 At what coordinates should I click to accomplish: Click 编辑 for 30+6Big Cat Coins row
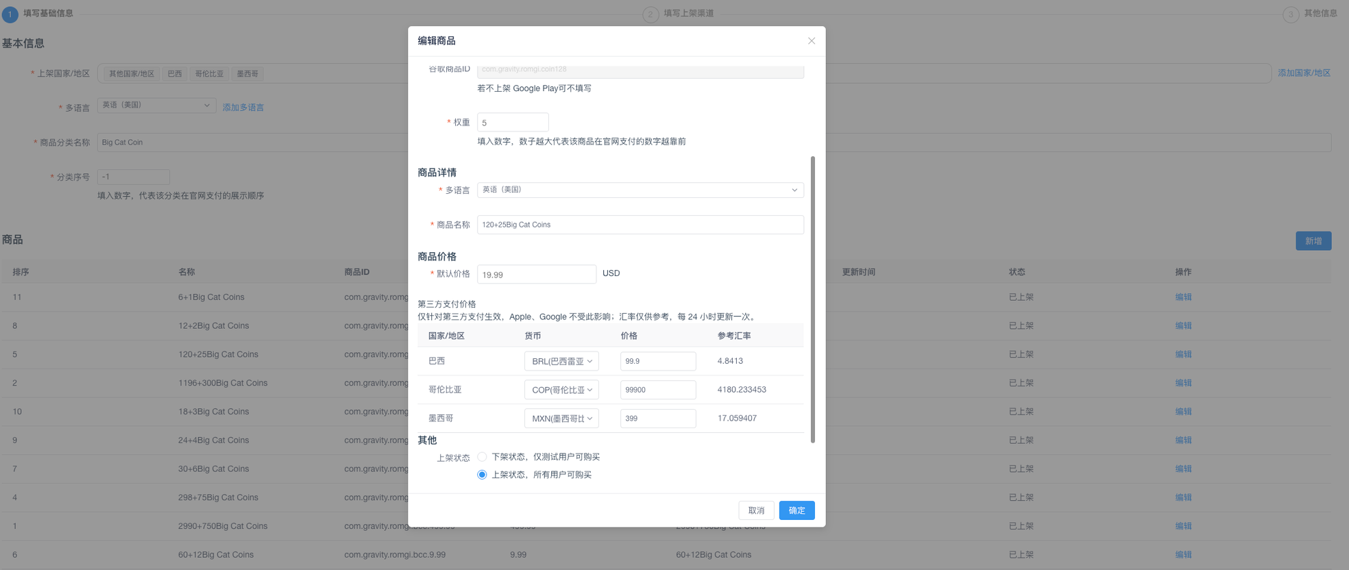pos(1183,469)
